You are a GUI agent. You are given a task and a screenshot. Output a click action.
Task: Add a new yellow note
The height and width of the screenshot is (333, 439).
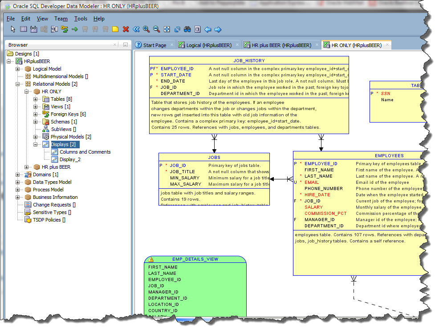pyautogui.click(x=115, y=29)
